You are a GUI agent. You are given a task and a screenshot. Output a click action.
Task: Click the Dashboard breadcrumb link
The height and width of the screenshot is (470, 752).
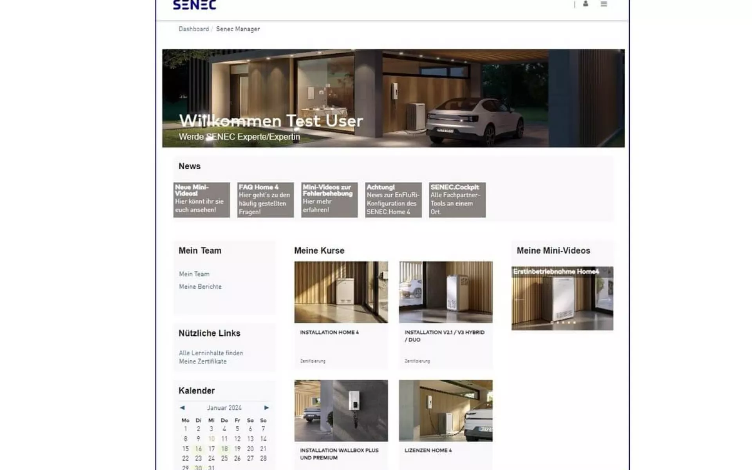193,29
